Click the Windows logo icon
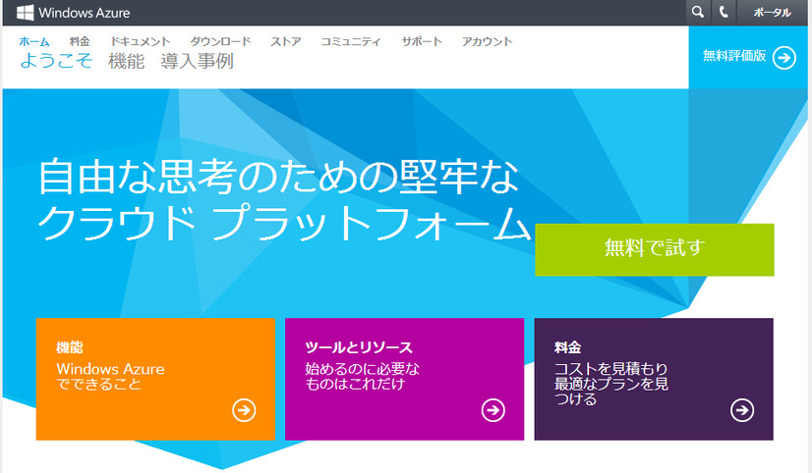 [x=25, y=13]
